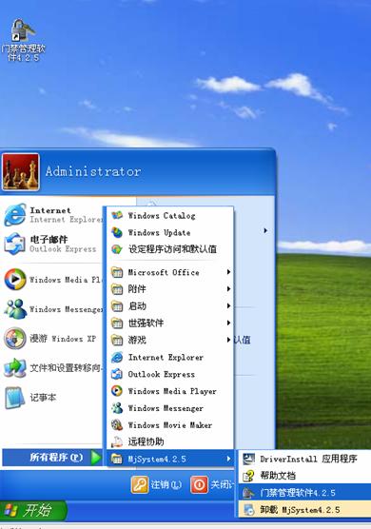The height and width of the screenshot is (529, 371).
Task: Click the Microsoft Office folder icon
Action: (117, 272)
